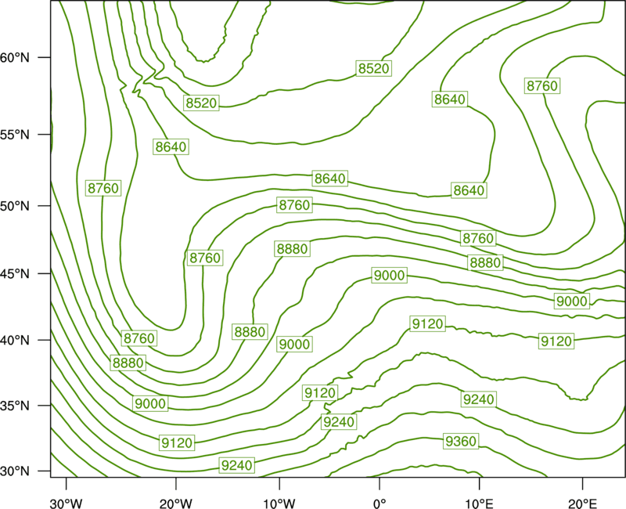The image size is (626, 509).
Task: Select the 8520 label just above the 8640 at 55°N
Action: 201,103
